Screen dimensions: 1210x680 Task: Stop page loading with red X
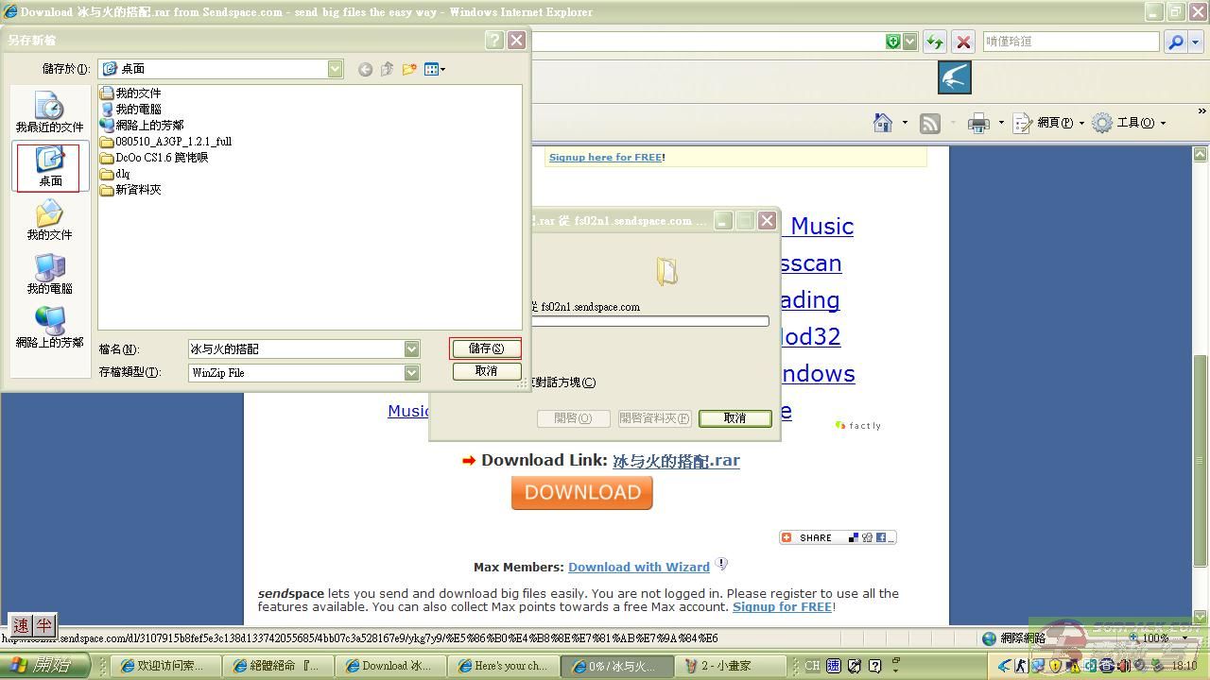[x=963, y=42]
